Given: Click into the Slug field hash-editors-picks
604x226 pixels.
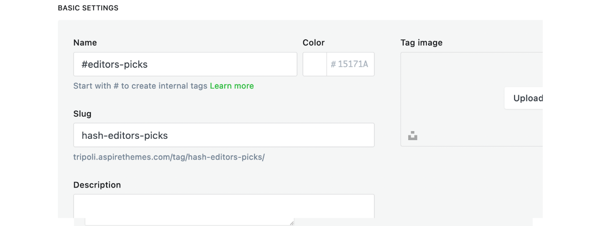Looking at the screenshot, I should (223, 135).
